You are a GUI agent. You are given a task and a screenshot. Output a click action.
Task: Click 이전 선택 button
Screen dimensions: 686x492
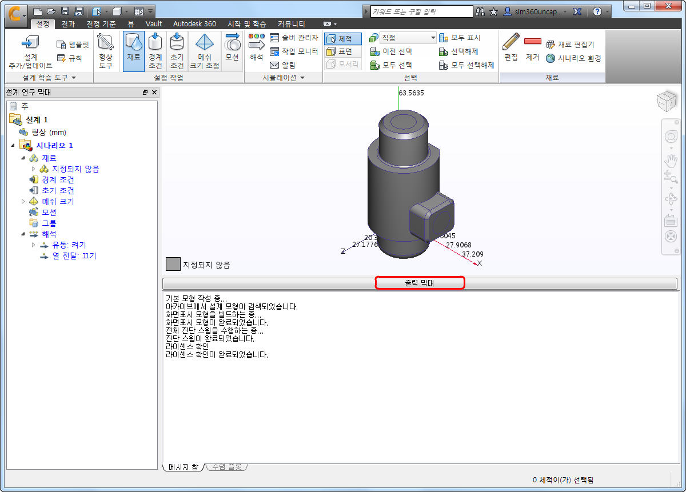coord(392,51)
